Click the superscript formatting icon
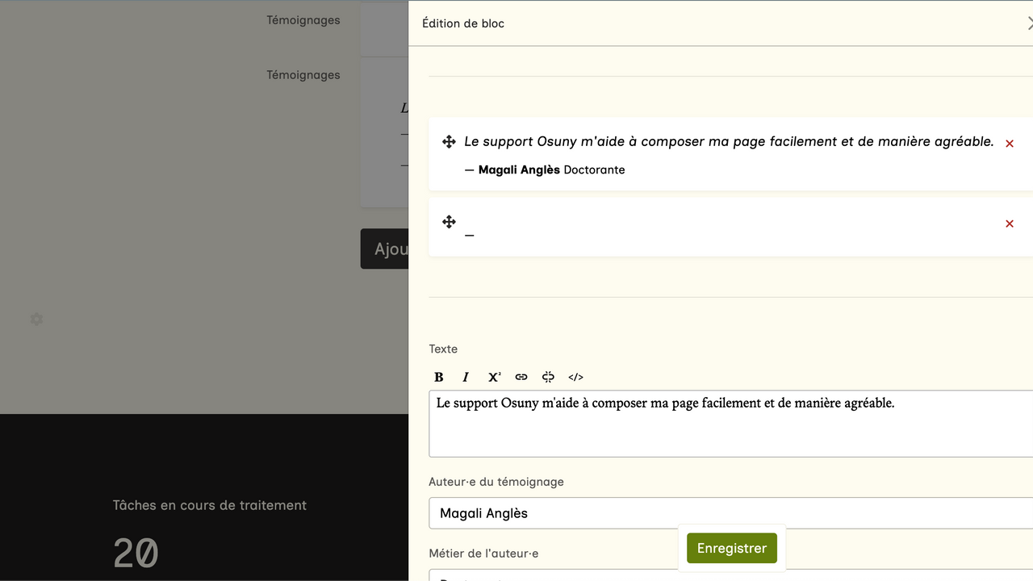Viewport: 1033px width, 581px height. click(494, 377)
